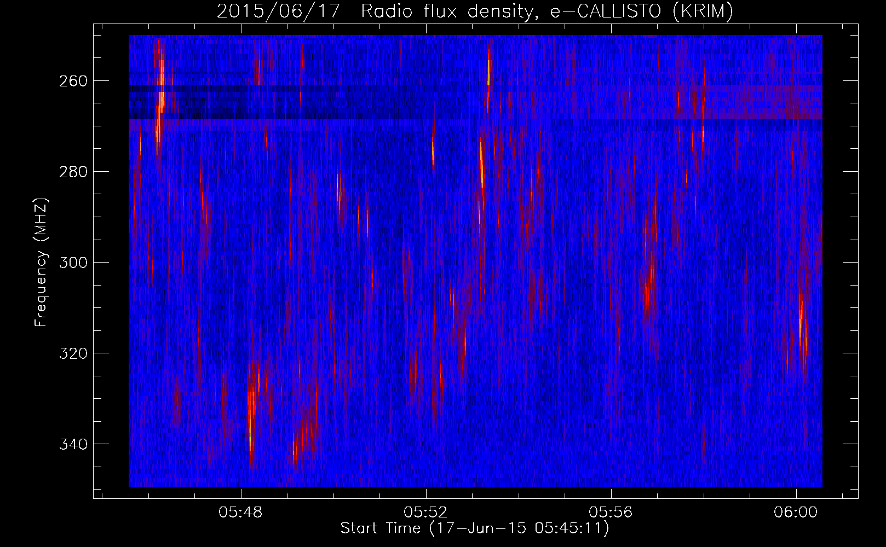Click the Frequency (MHZ) axis label
This screenshot has height=547, width=886.
[41, 263]
